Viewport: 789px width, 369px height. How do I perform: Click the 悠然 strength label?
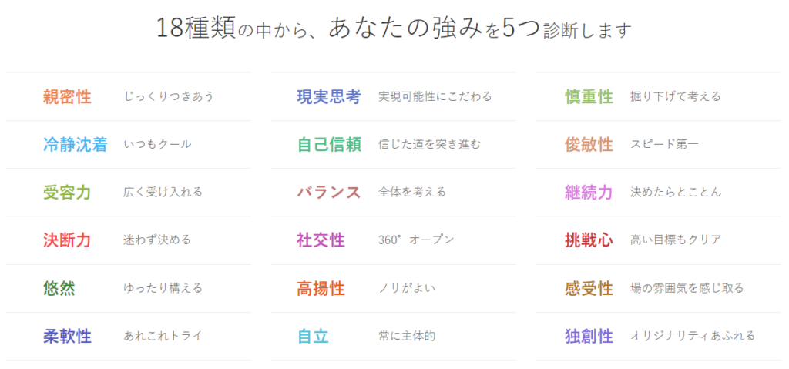[x=59, y=288]
